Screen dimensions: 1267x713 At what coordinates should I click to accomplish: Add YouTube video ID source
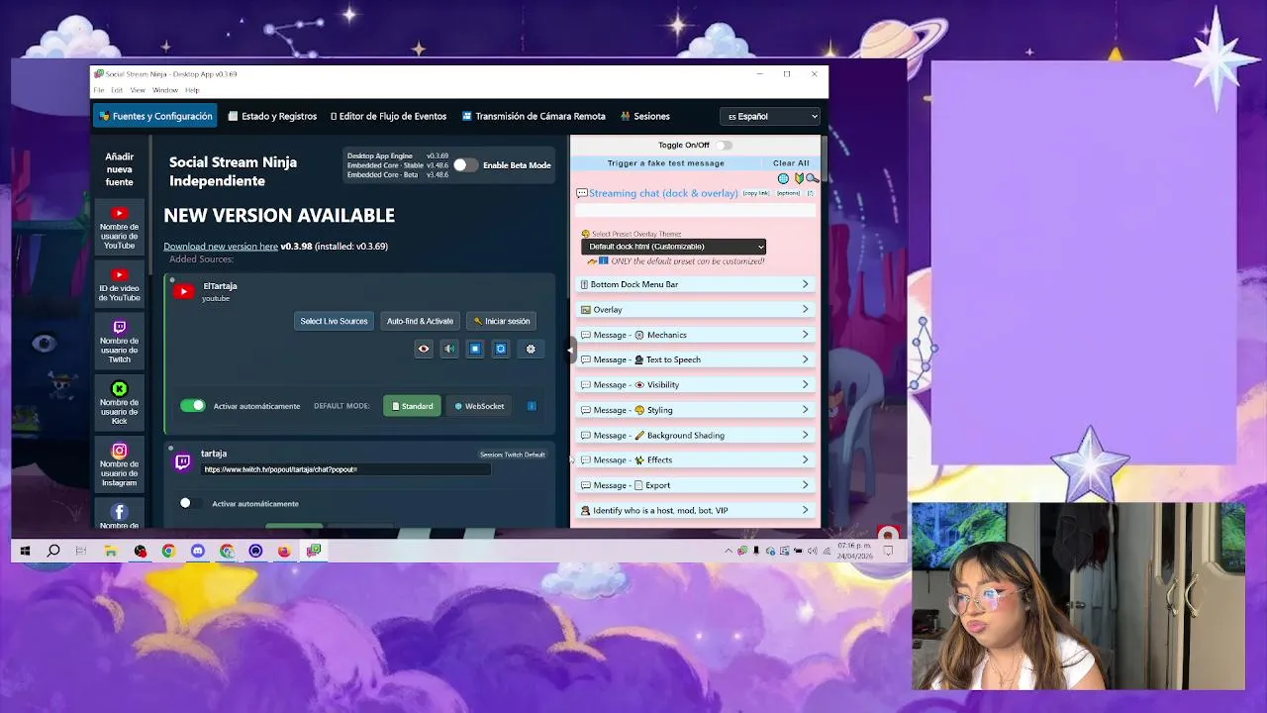coord(119,285)
